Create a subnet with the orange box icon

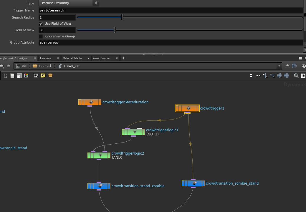(50, 75)
